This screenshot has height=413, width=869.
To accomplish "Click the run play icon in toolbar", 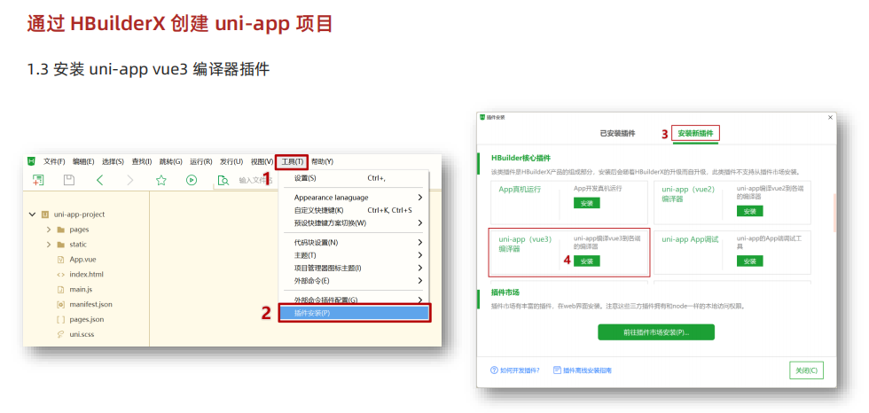I will point(192,180).
